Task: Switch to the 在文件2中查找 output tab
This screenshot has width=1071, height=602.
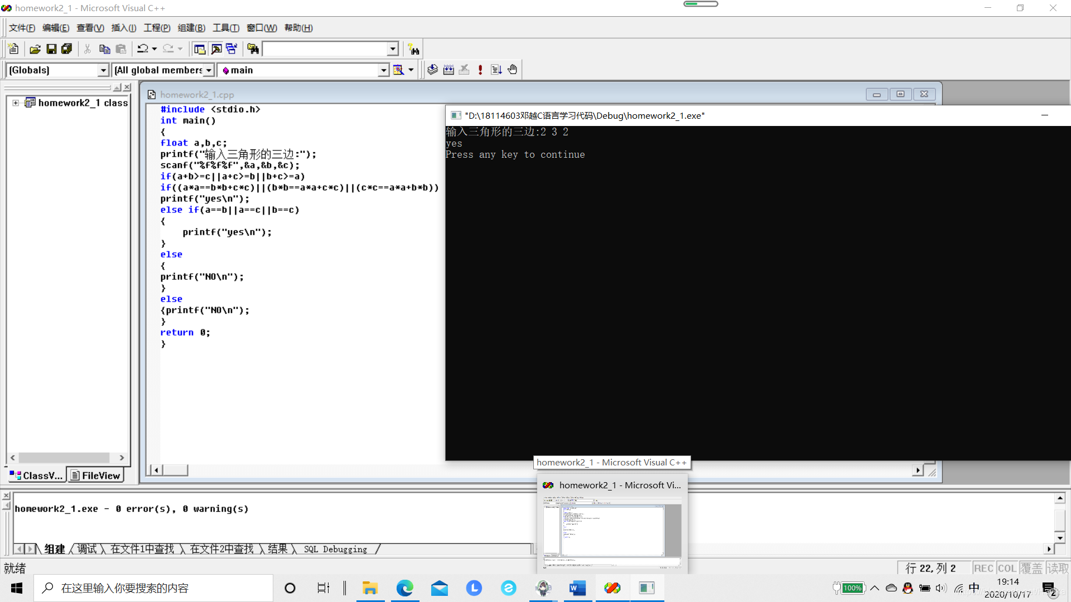Action: 222,549
